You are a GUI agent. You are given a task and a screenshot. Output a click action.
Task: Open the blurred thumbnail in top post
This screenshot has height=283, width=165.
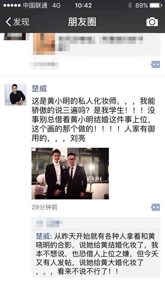click(x=44, y=44)
